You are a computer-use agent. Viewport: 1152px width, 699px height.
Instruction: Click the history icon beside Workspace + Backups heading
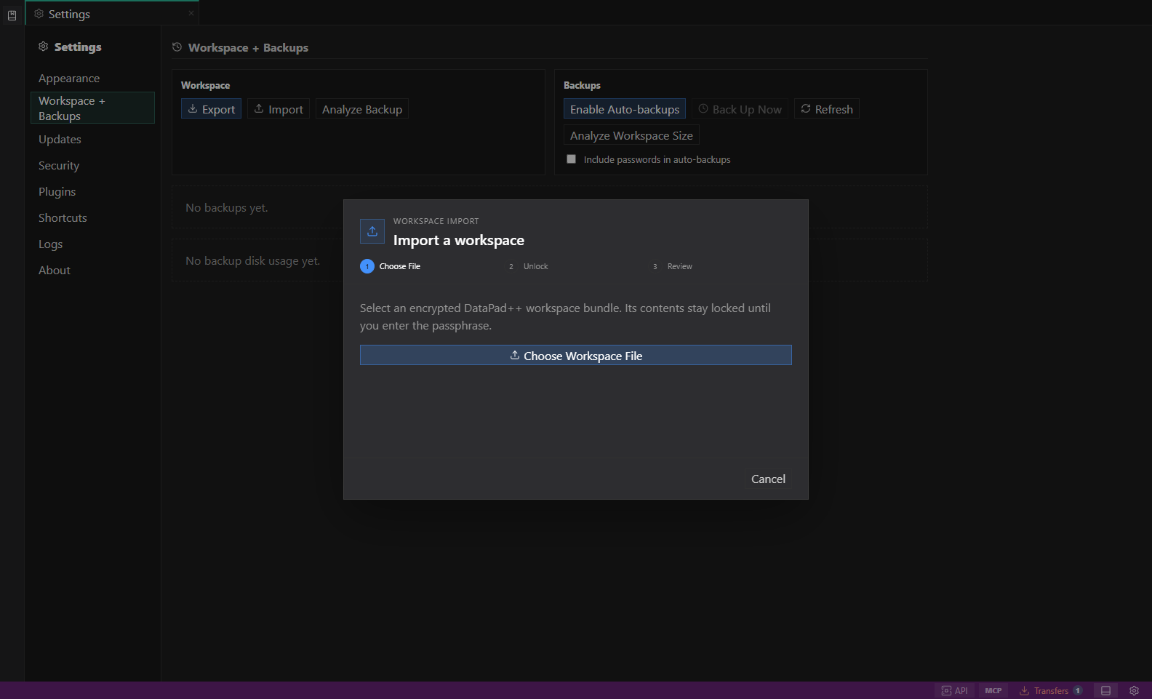point(177,47)
